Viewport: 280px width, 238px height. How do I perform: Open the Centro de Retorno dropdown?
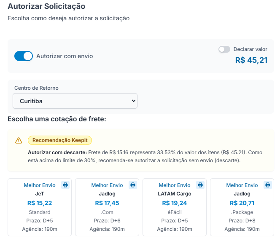75,101
